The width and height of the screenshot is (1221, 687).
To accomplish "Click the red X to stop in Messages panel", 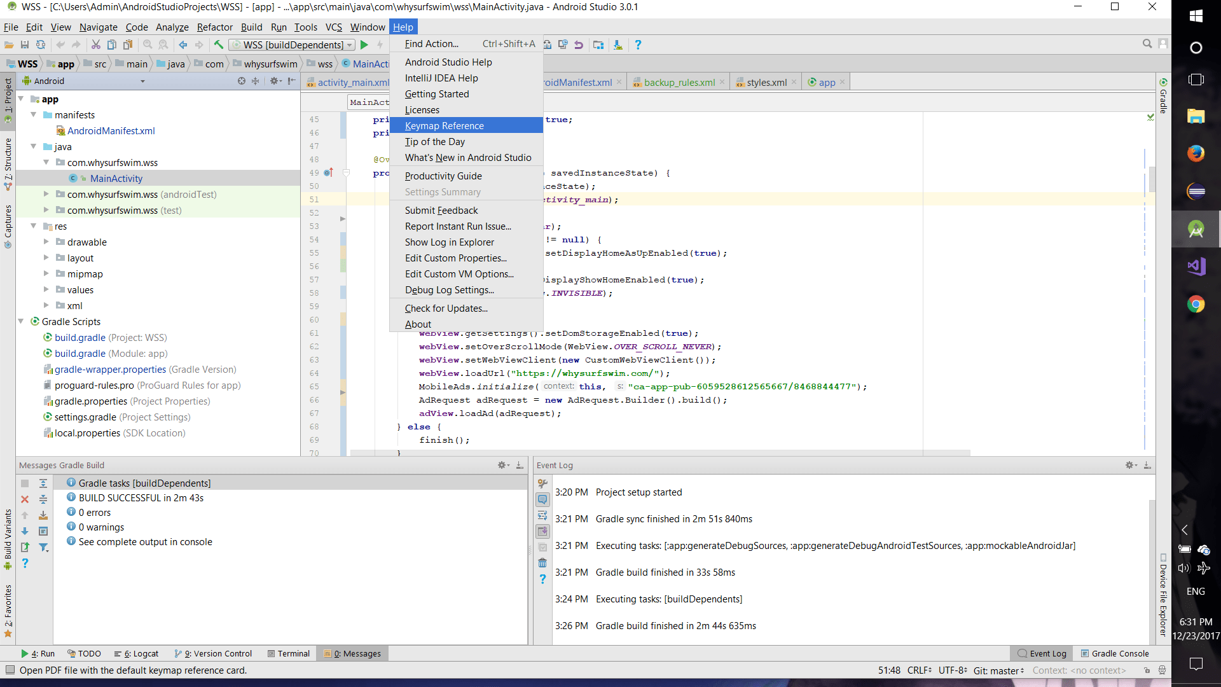I will pos(25,499).
